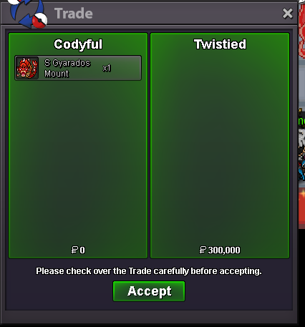Click the Accept trade button
The image size is (305, 327).
149,291
